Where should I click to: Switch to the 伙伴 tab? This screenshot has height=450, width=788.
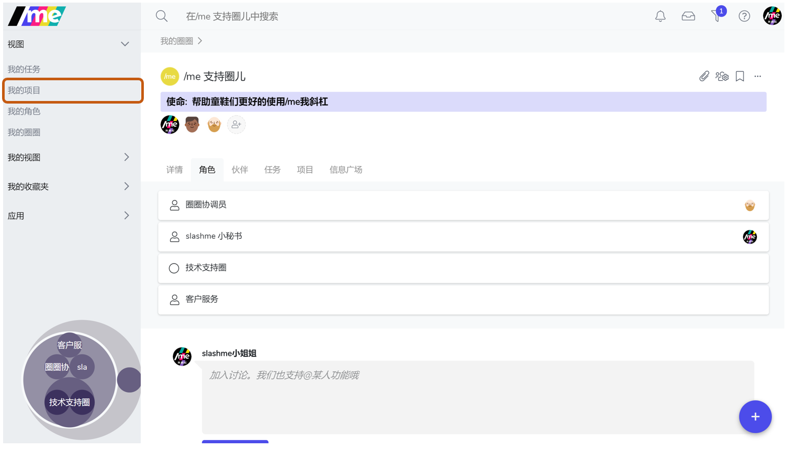[x=240, y=169]
